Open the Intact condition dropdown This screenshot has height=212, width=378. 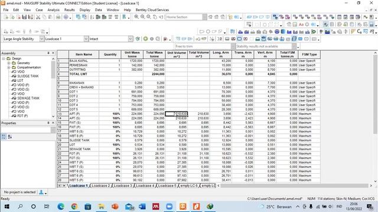pos(131,39)
